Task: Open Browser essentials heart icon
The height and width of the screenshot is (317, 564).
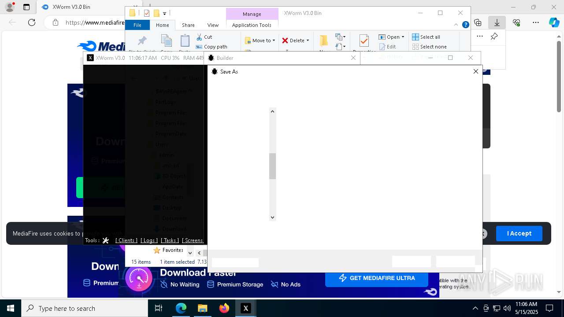Action: pyautogui.click(x=516, y=22)
